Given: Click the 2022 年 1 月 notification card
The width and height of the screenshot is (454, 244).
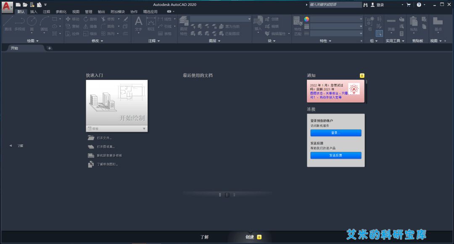Looking at the screenshot, I should (x=335, y=91).
